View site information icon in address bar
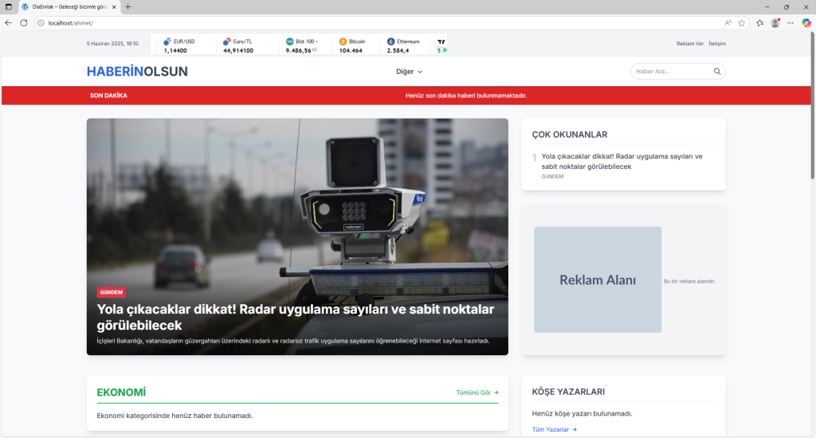 pos(41,23)
